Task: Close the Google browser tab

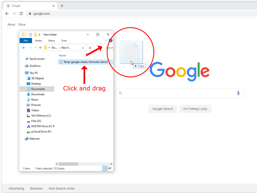Action: [53, 6]
